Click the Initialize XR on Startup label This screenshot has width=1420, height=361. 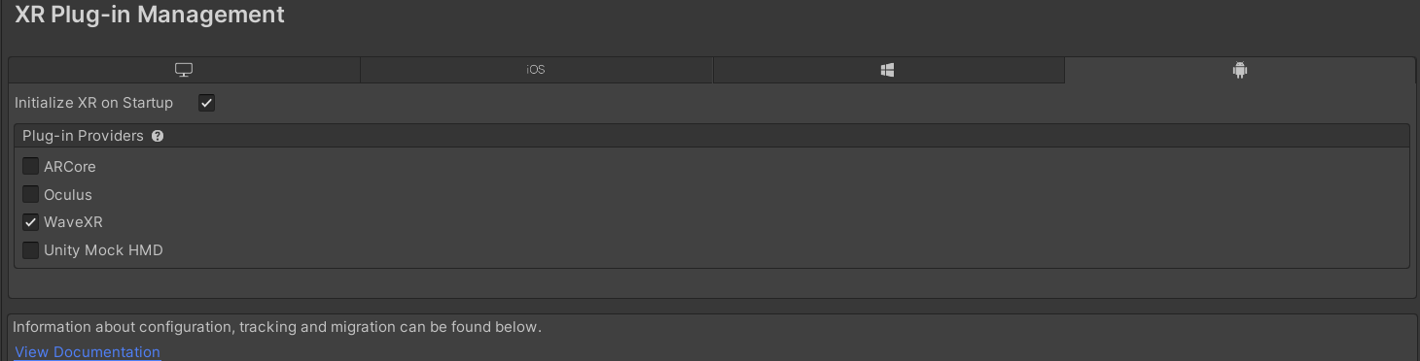pyautogui.click(x=93, y=103)
